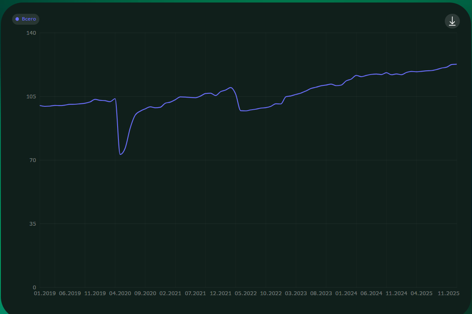The image size is (472, 314).
Task: Select the 0 y-axis label
Action: tap(35, 288)
